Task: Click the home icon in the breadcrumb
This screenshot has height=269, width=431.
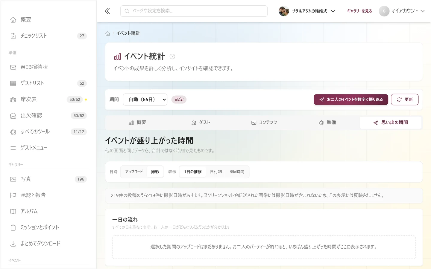Action: coord(108,33)
